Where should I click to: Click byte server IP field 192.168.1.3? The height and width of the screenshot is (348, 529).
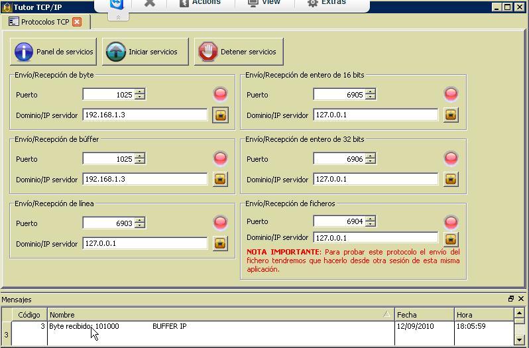(145, 115)
